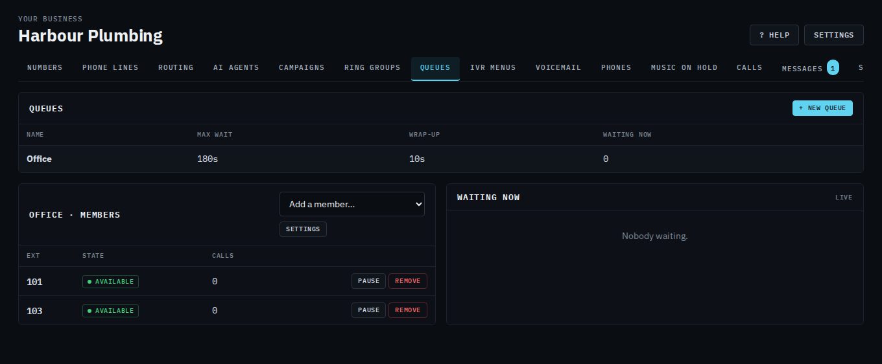Go to the AI Agents tab

236,68
